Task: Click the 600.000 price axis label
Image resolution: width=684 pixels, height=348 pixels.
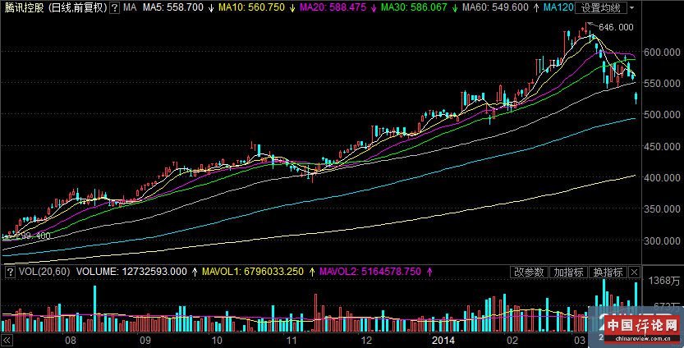Action: (662, 53)
